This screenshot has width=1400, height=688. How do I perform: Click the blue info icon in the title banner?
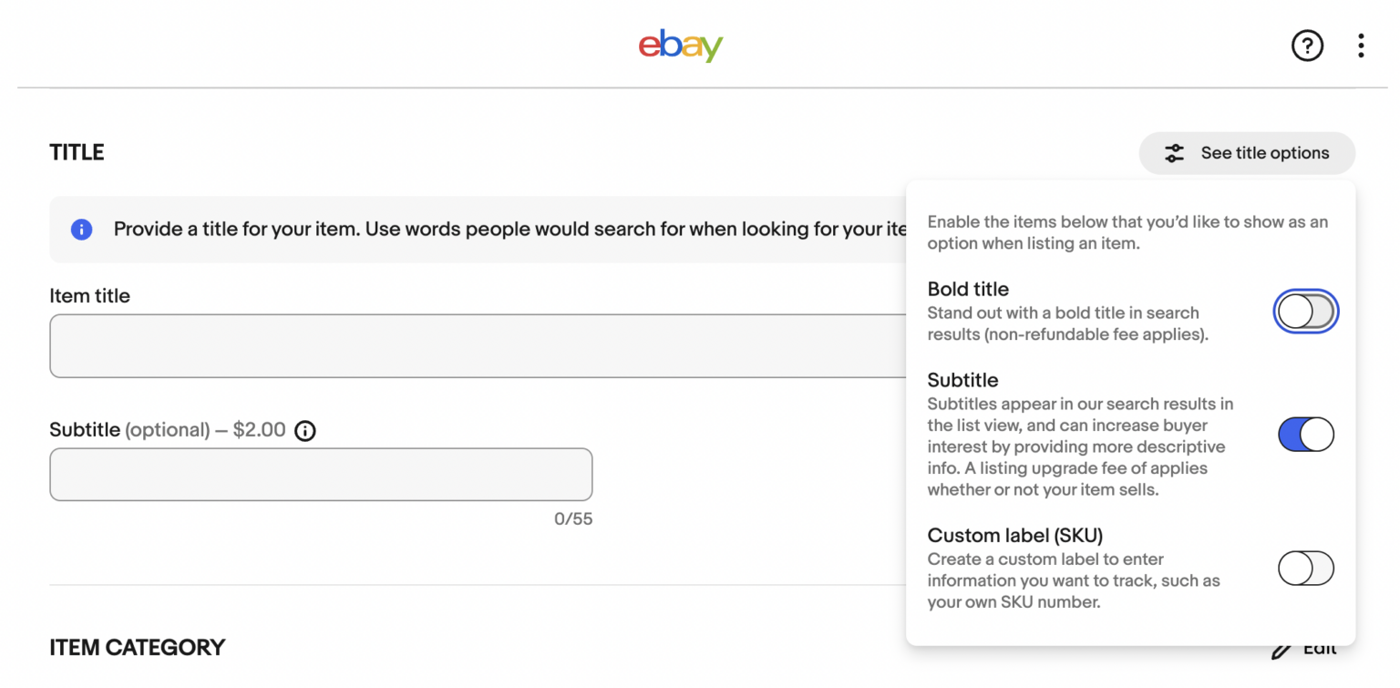point(81,230)
